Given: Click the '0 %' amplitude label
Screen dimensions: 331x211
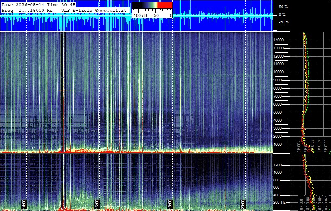Looking at the screenshot, I should [282, 15].
